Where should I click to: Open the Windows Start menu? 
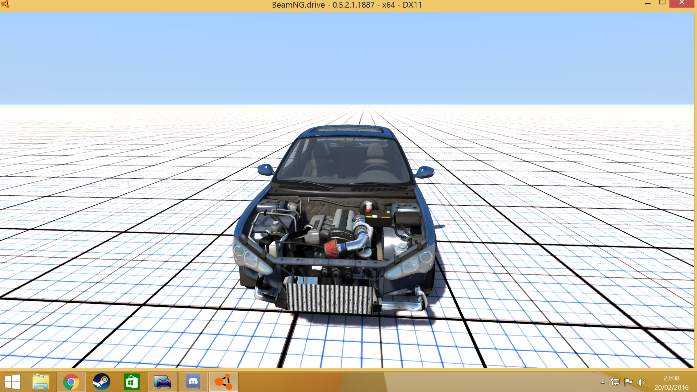(x=13, y=382)
